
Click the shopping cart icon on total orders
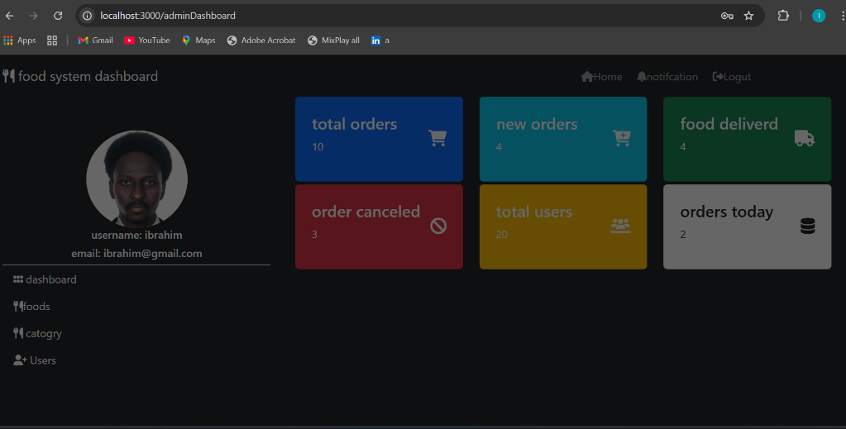pos(437,138)
